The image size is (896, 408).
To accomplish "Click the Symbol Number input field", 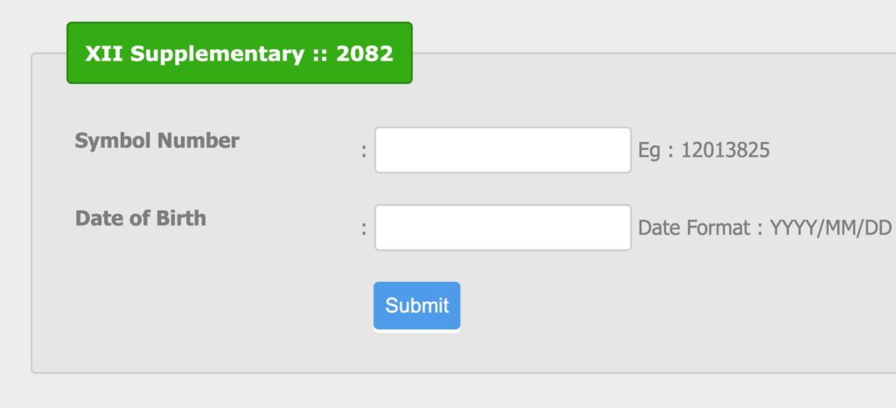I will tap(502, 150).
